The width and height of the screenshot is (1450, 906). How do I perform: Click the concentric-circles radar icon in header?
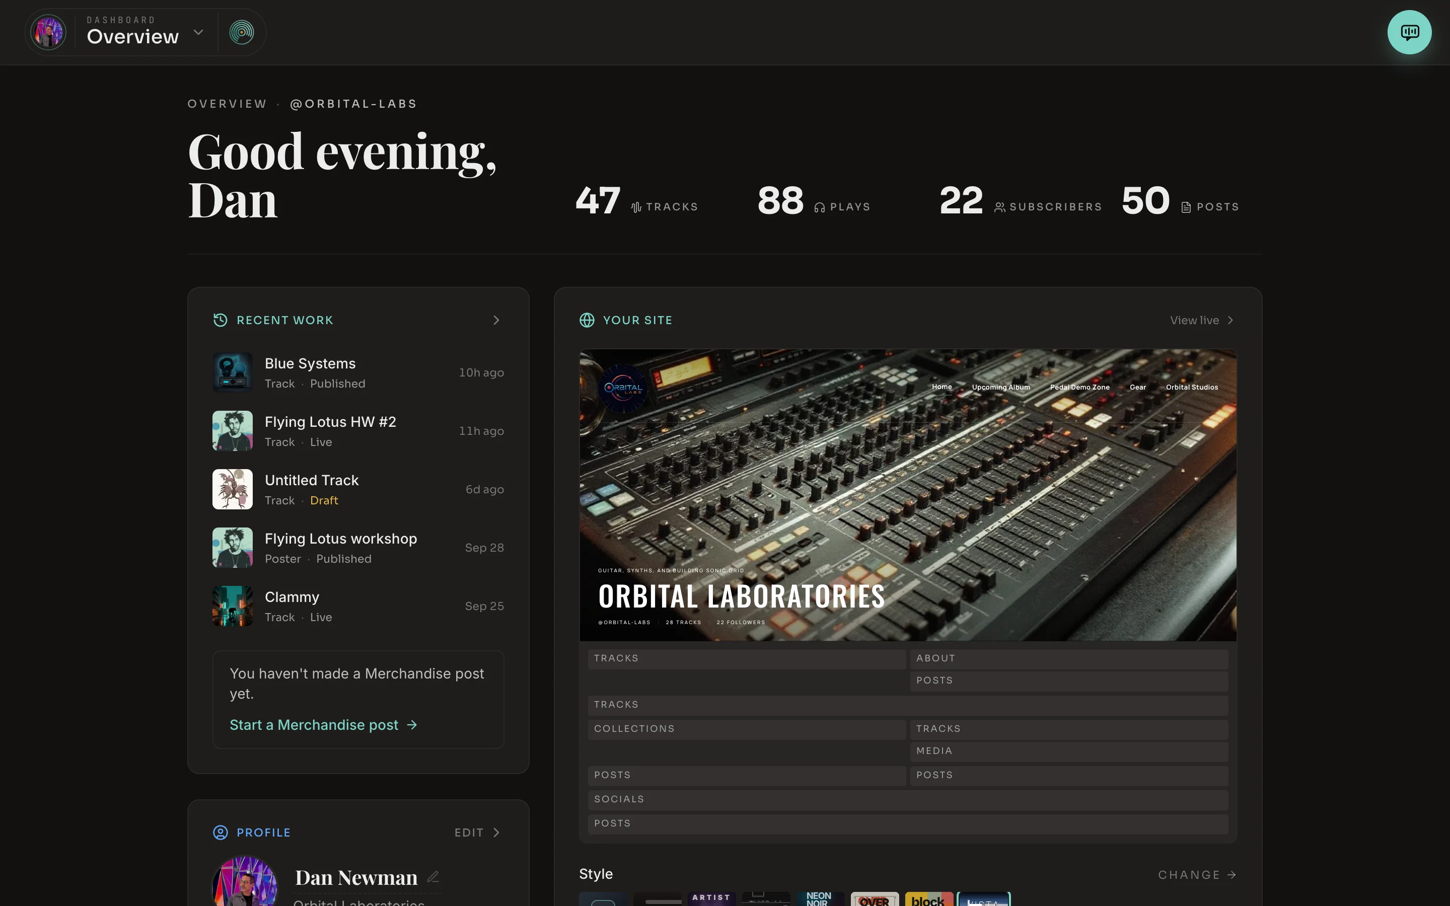click(x=242, y=32)
